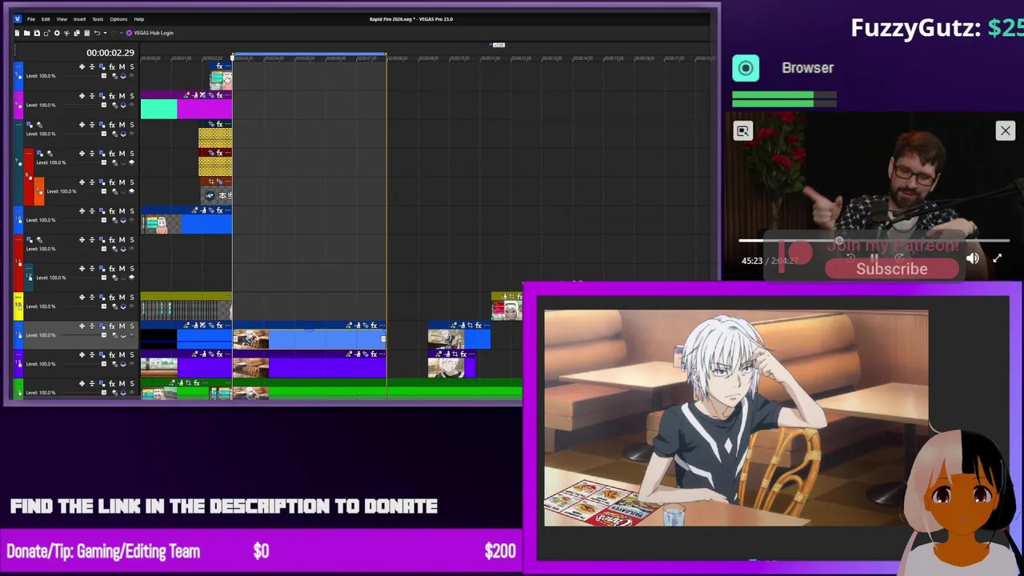Image resolution: width=1024 pixels, height=576 pixels.
Task: Open the File menu
Action: pyautogui.click(x=31, y=19)
